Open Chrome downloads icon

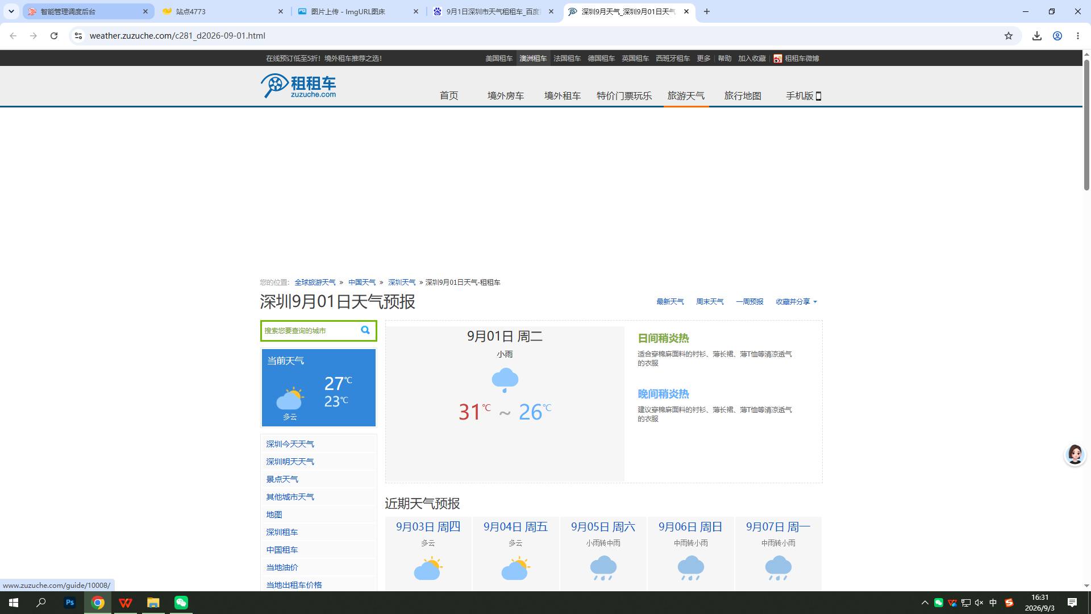[1037, 36]
